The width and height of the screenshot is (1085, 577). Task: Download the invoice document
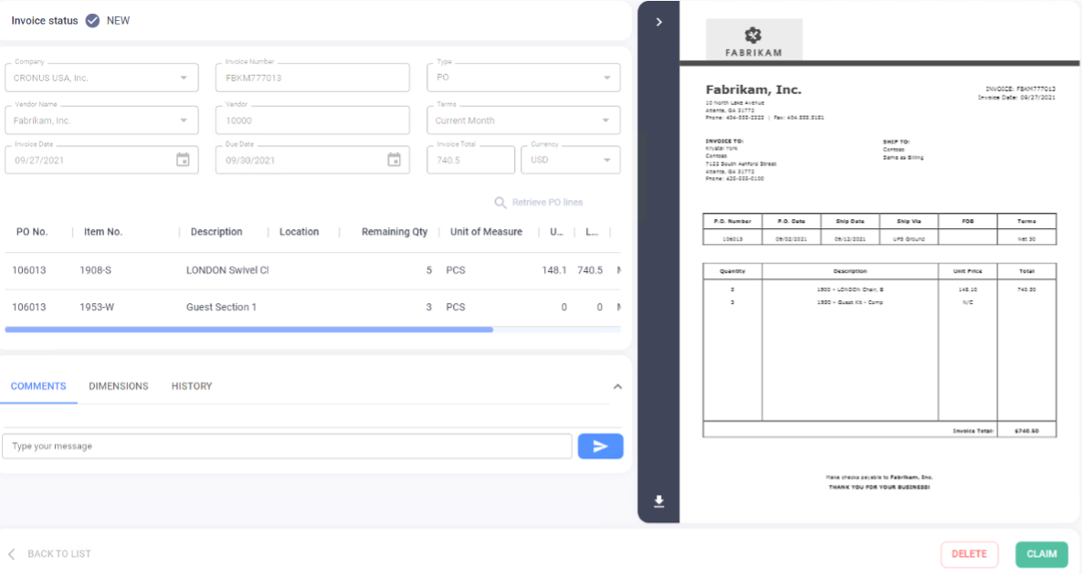click(x=658, y=501)
